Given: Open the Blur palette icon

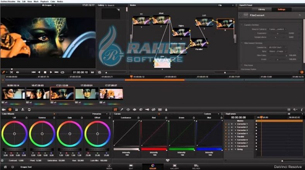Looking at the screenshot, I should [x=141, y=109].
